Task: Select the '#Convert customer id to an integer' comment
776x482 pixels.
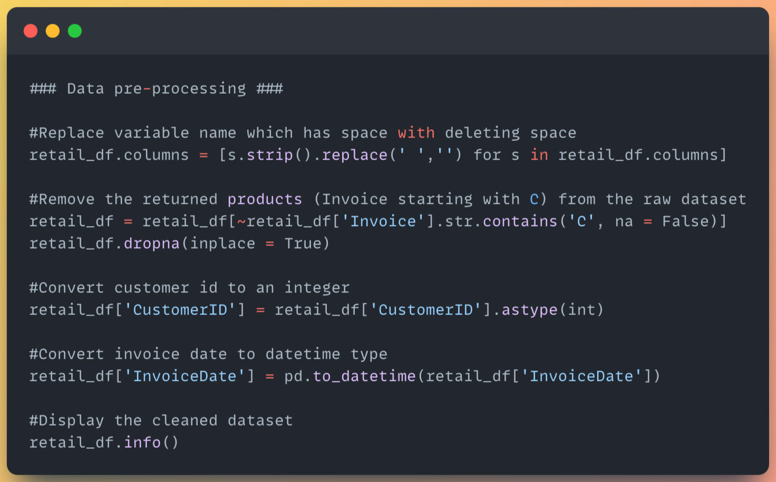Action: (x=189, y=288)
